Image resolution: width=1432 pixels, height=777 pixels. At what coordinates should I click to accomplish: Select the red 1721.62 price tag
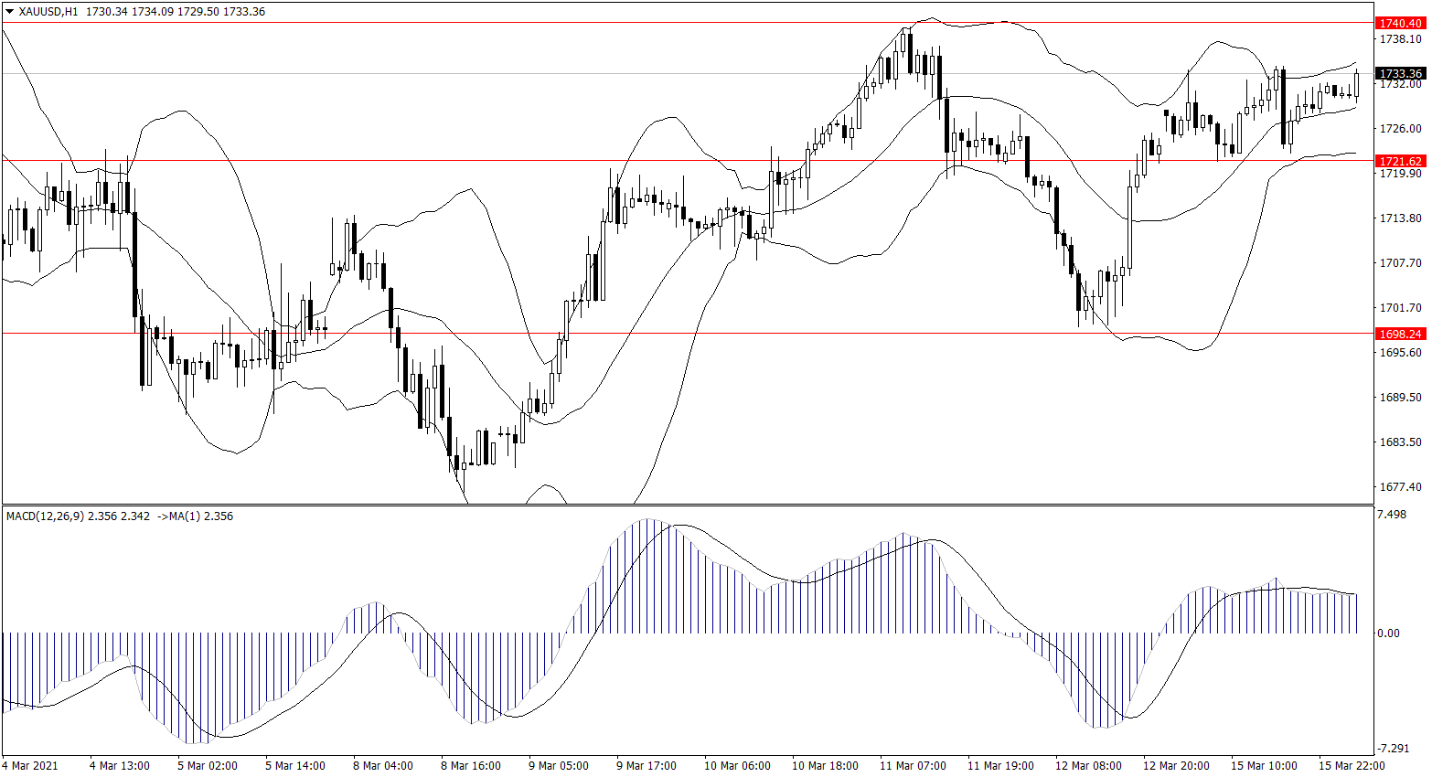click(1400, 161)
